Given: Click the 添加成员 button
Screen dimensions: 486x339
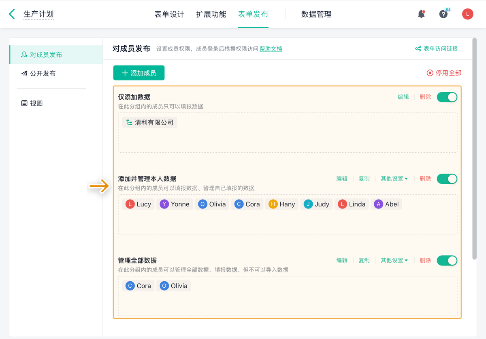Looking at the screenshot, I should [139, 73].
